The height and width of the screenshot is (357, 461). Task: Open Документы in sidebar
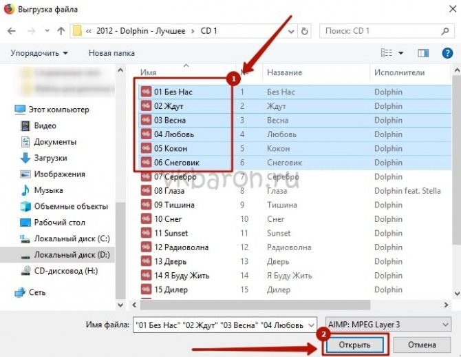click(x=49, y=142)
